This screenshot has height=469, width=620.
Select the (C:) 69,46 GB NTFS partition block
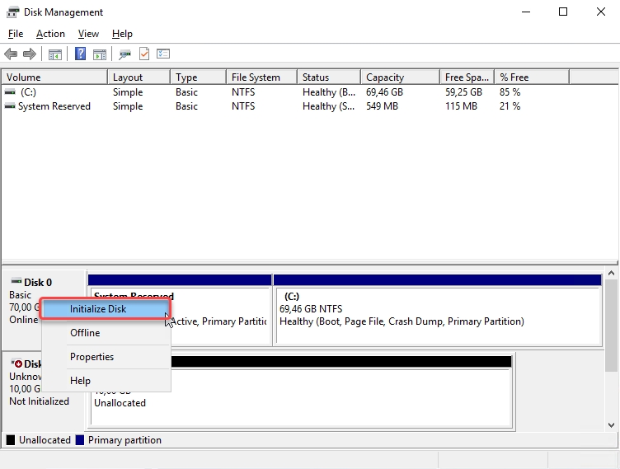pyautogui.click(x=437, y=316)
